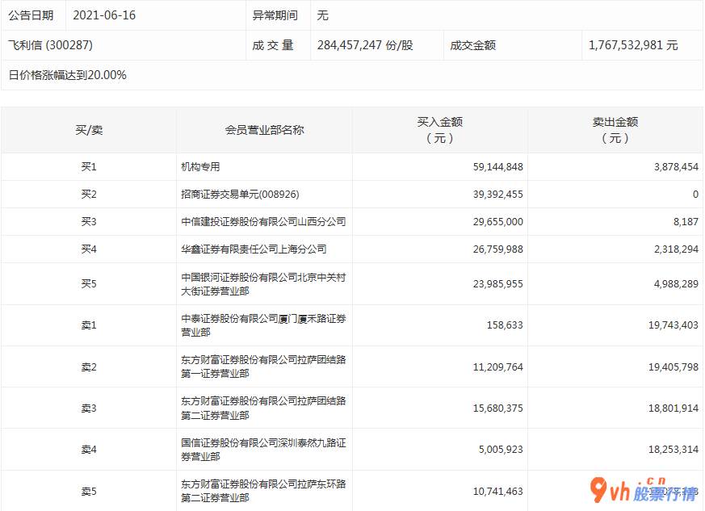Click sell amount 18,801,914
This screenshot has height=511, width=705.
(673, 408)
